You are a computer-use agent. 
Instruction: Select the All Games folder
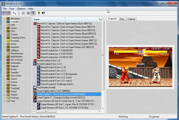pyautogui.click(x=15, y=18)
